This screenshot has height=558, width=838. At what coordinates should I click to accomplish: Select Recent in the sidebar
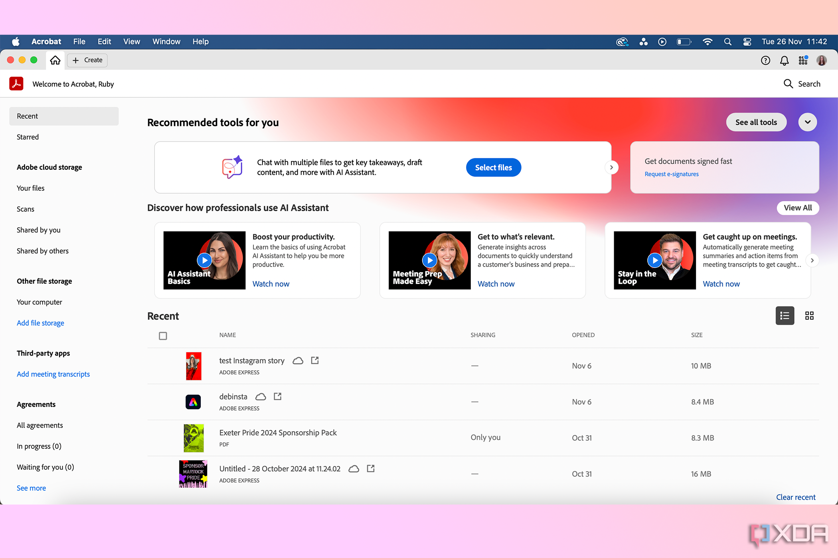click(64, 116)
